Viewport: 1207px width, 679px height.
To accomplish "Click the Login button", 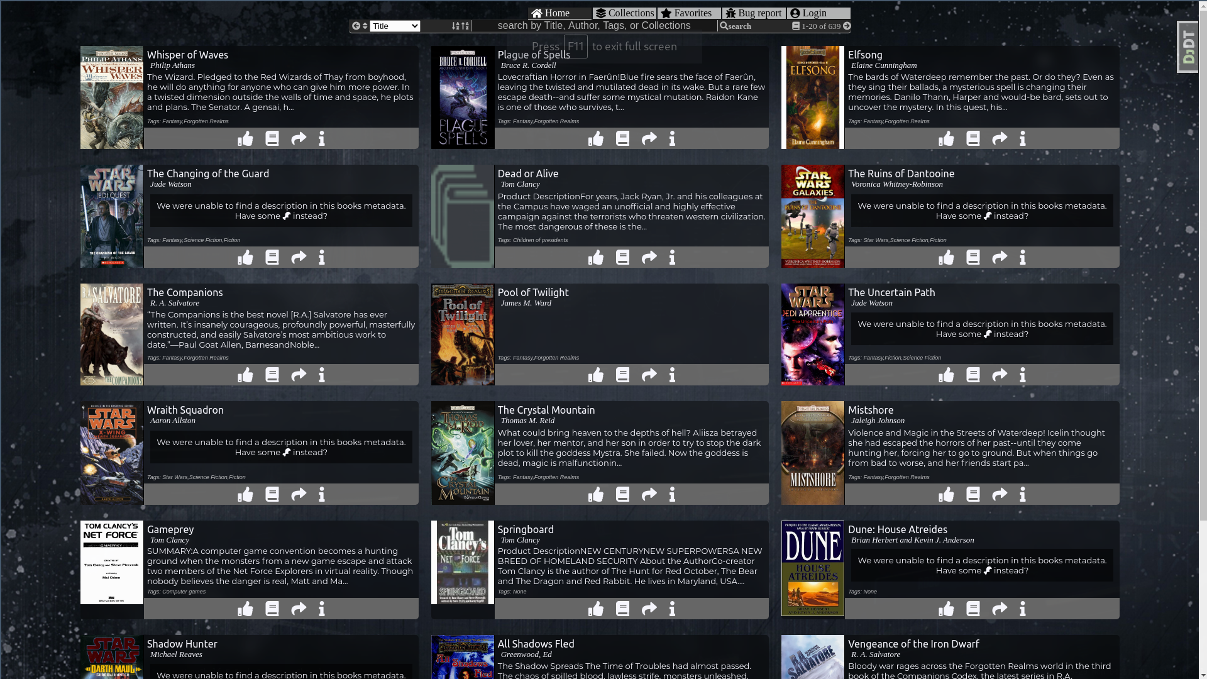I will point(817,13).
